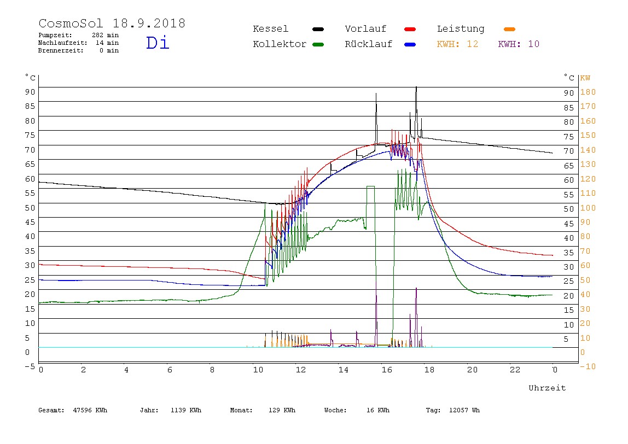628x444 pixels.
Task: Click the chart title "CosmoSol 18.9.2018"
Action: (112, 23)
